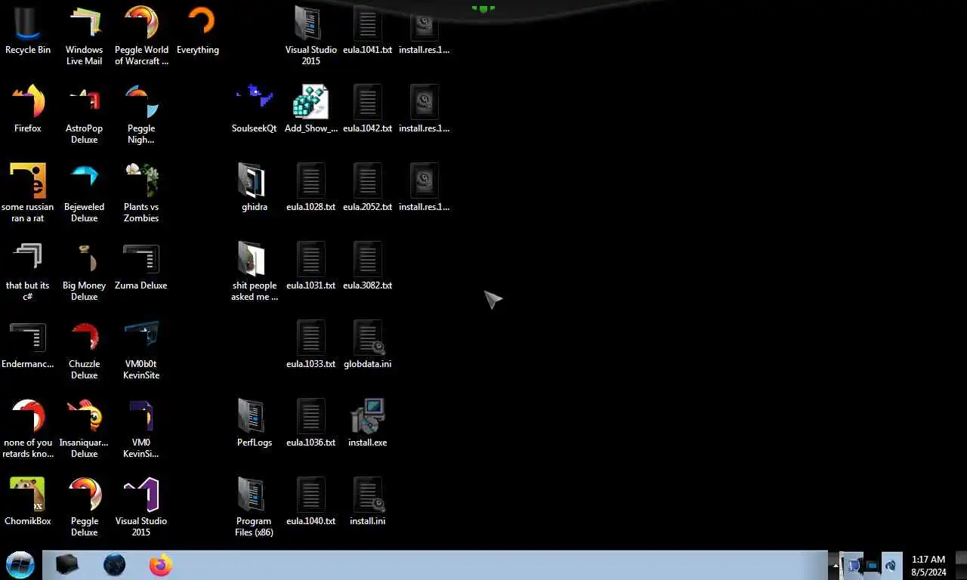Open the Everything search tool shortcut
This screenshot has width=967, height=580.
pyautogui.click(x=198, y=30)
